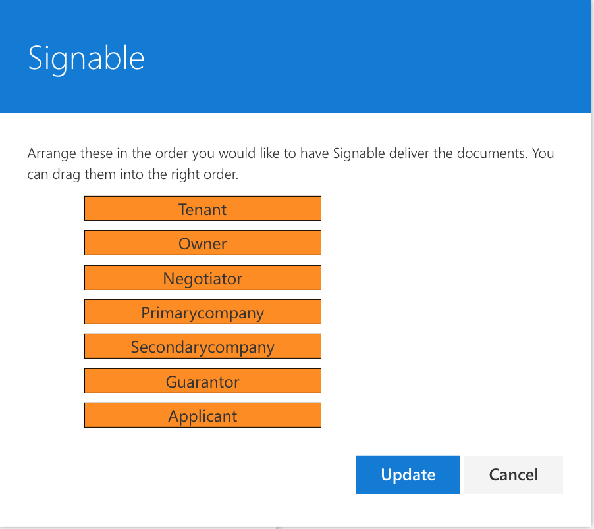Click the blue header banner background
This screenshot has width=594, height=529.
click(x=296, y=57)
